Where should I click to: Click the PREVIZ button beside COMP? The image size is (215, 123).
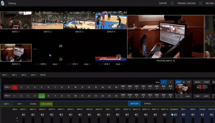tap(198, 82)
